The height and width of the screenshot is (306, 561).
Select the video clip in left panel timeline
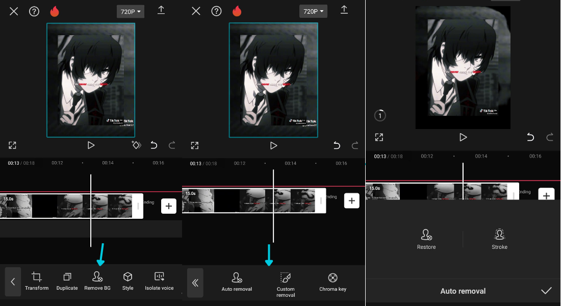coord(71,206)
